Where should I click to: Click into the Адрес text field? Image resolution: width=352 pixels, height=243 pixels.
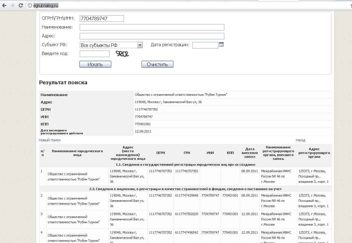[x=152, y=36]
